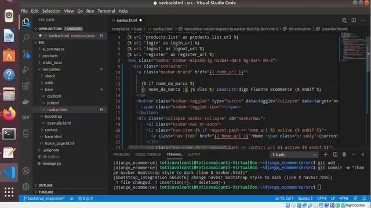The height and width of the screenshot is (208, 371).
Task: Open Help icon in Ubuntu dock
Action: [9, 75]
